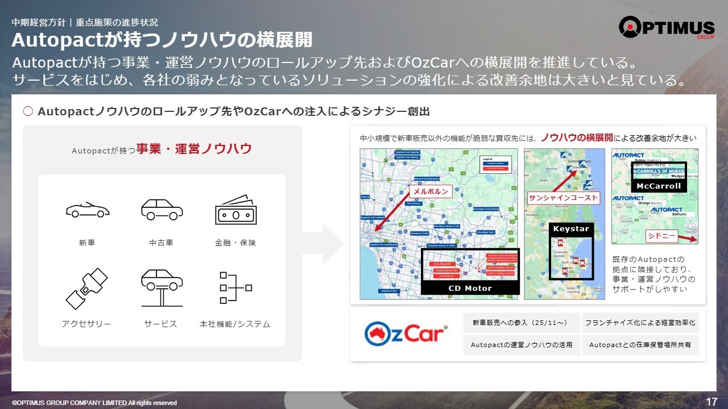Click the フランチャイズ化による経営効率化 box
The image size is (728, 409).
point(640,323)
